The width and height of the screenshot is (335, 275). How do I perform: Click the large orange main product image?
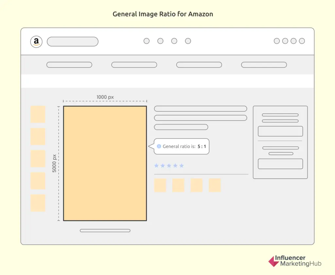click(x=105, y=163)
